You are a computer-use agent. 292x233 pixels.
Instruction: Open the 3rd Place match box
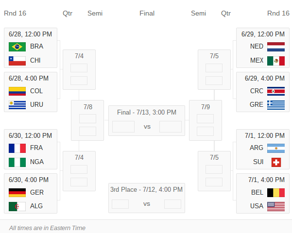(x=147, y=198)
